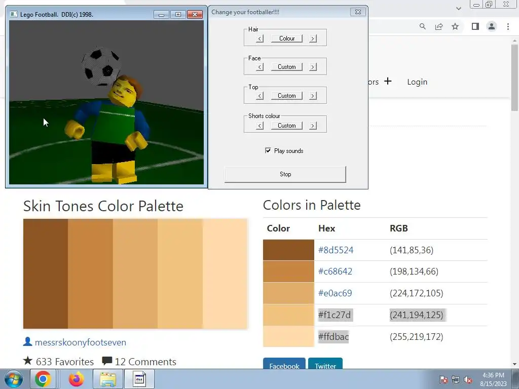This screenshot has width=519, height=389.
Task: Click RGB value (255,219,172)
Action: (417, 337)
